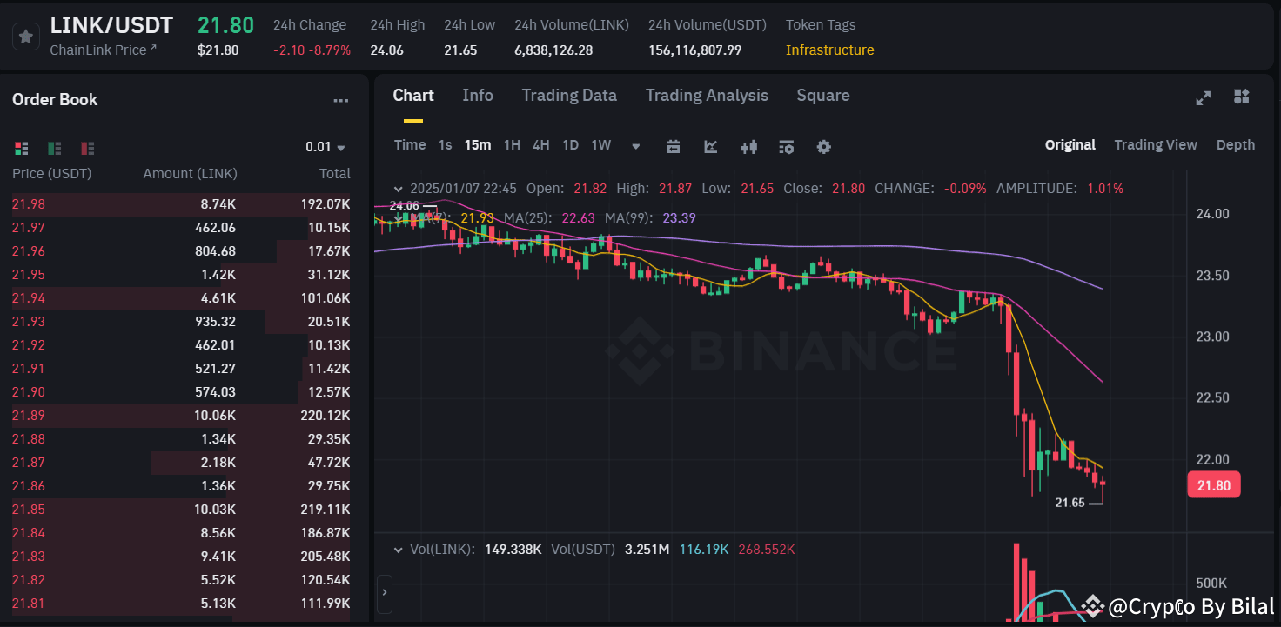Image resolution: width=1281 pixels, height=627 pixels.
Task: Select the 1s chart interval
Action: tap(445, 145)
